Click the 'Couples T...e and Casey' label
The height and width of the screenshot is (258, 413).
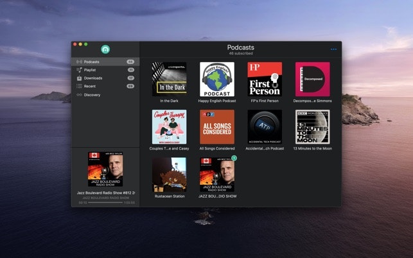[x=169, y=148]
